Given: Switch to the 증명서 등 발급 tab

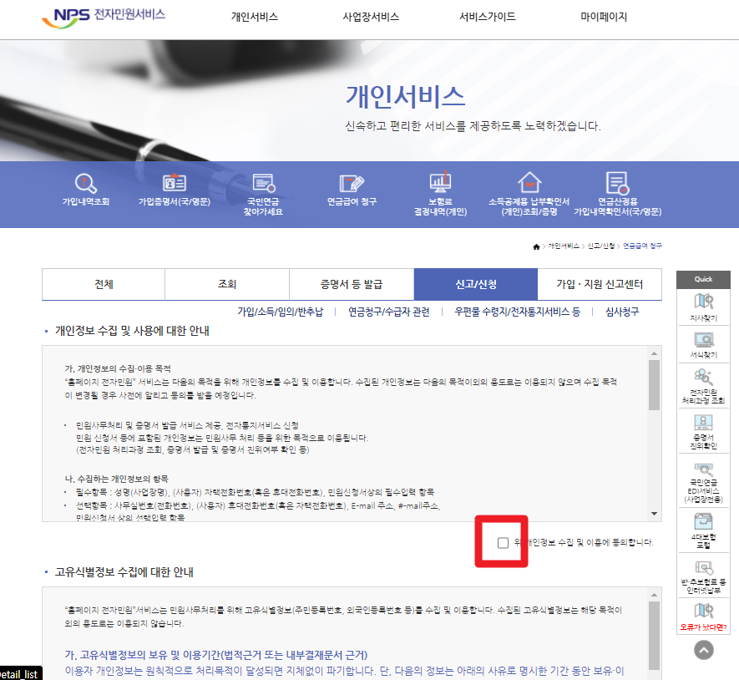Looking at the screenshot, I should point(352,284).
